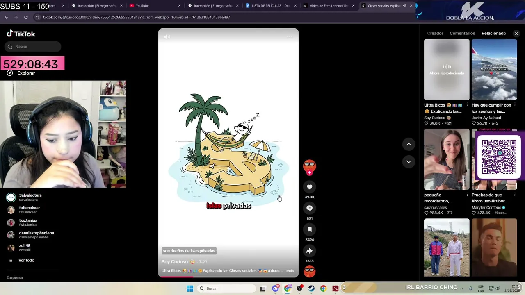Close the Clases sociales TikTok tab

(411, 6)
